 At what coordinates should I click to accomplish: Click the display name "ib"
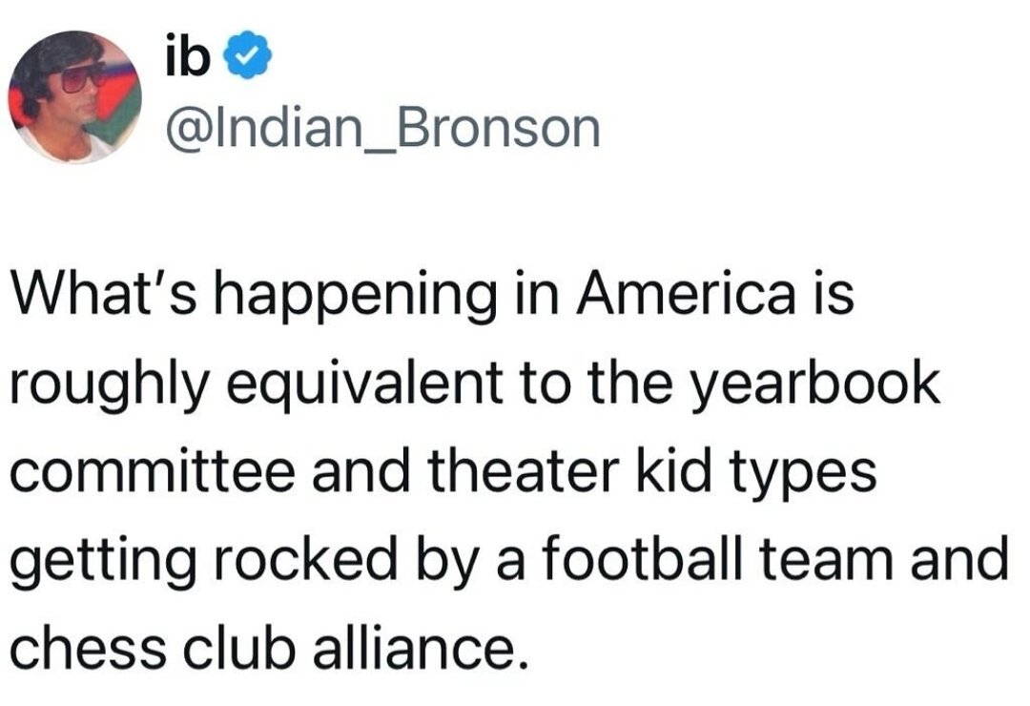pyautogui.click(x=190, y=59)
